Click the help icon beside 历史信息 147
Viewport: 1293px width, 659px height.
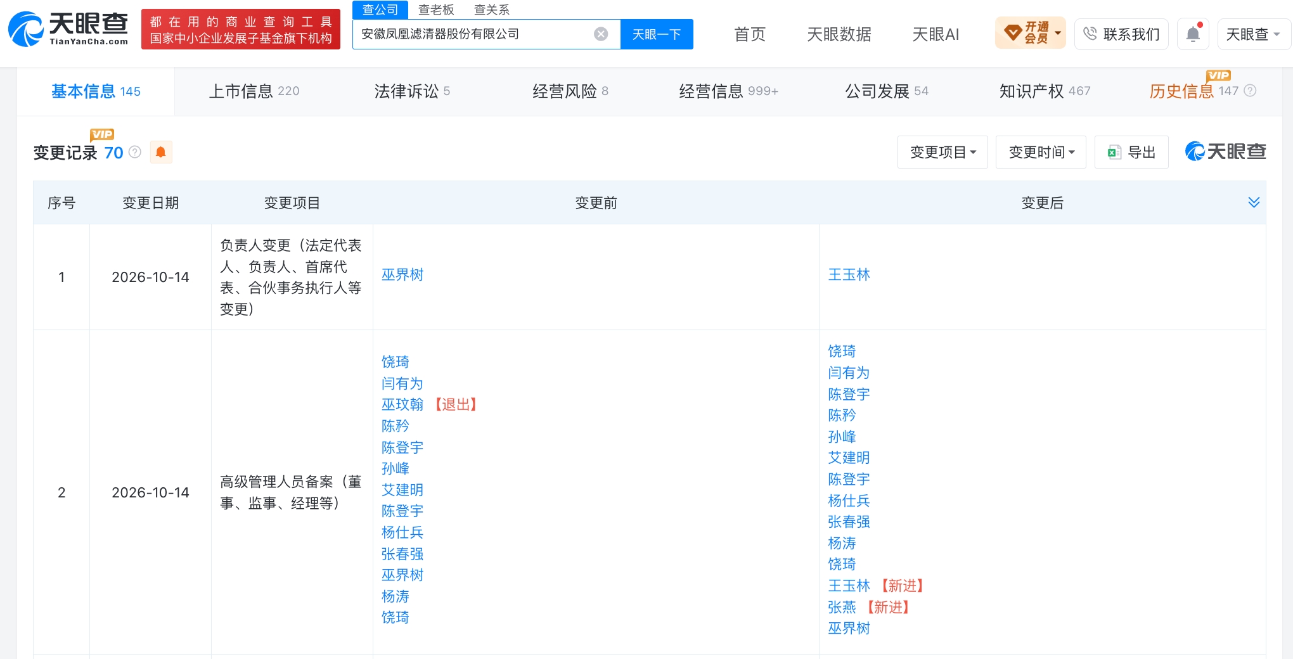(x=1250, y=91)
